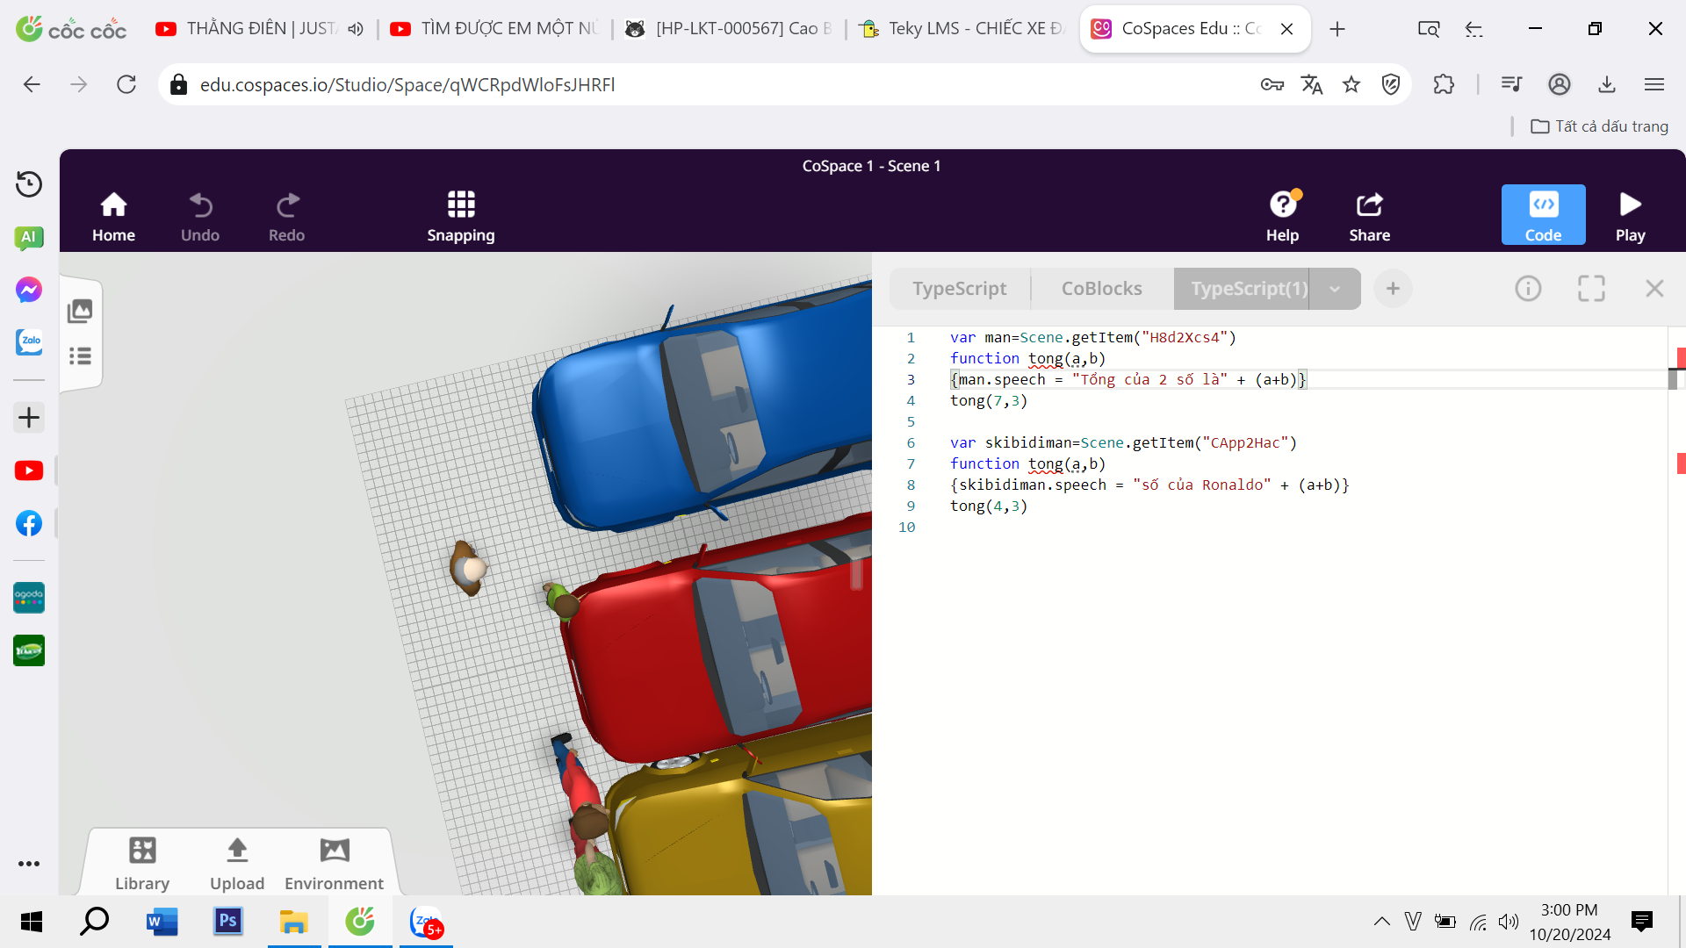Open Zalo from browser sidebar

coord(29,341)
